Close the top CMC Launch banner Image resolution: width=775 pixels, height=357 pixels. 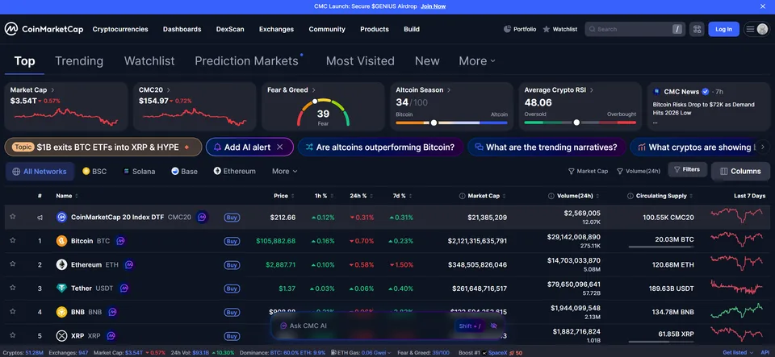pyautogui.click(x=761, y=6)
